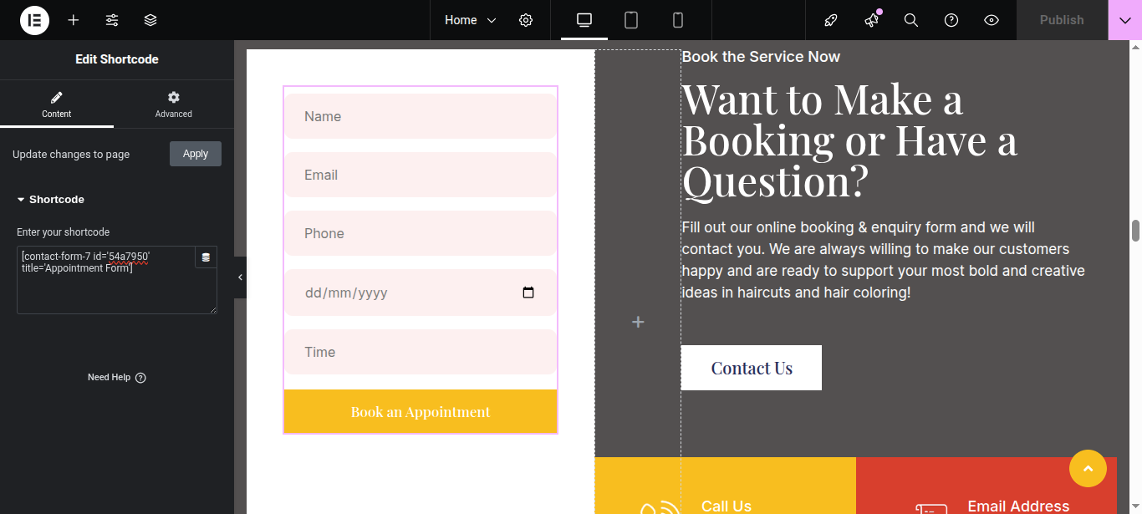Image resolution: width=1142 pixels, height=514 pixels.
Task: Add element with plus in empty column
Action: click(638, 322)
